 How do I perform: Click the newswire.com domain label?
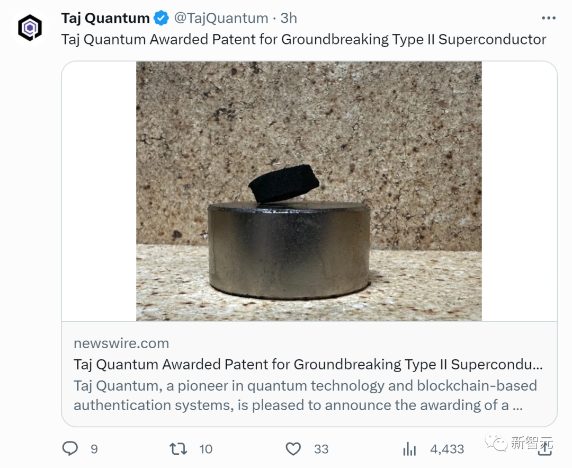pos(121,343)
